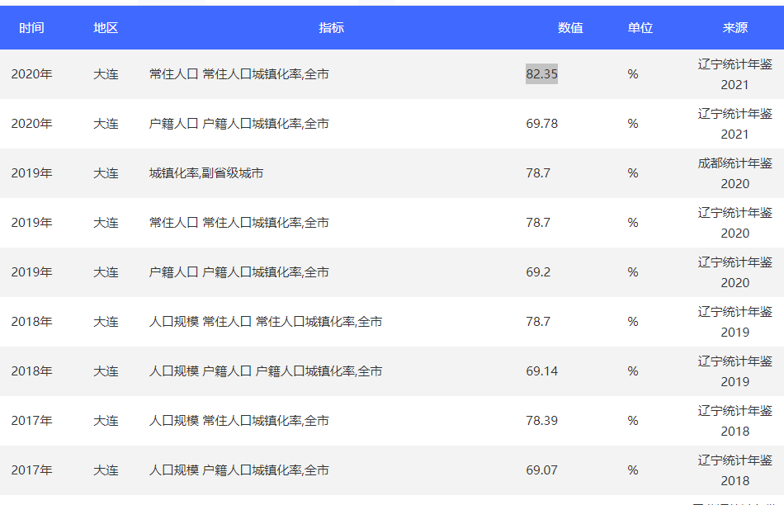Click the 城镇化率,副省级城市 indicator text
784x505 pixels.
click(206, 173)
